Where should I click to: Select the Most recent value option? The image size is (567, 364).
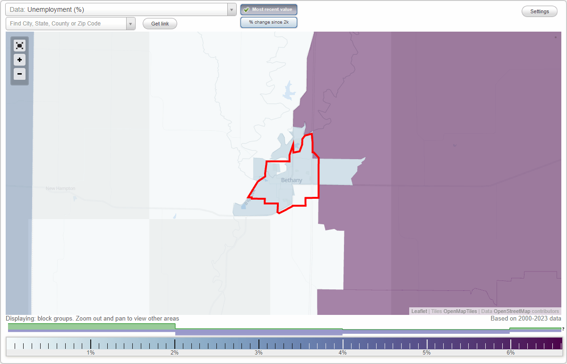pos(269,9)
